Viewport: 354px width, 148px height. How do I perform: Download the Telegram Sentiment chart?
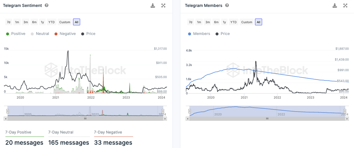(x=153, y=5)
